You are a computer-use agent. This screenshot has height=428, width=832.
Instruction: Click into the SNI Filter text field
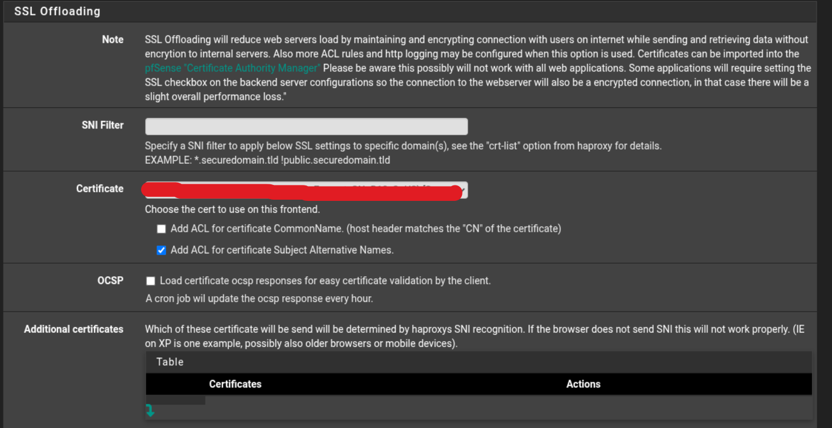click(x=306, y=126)
